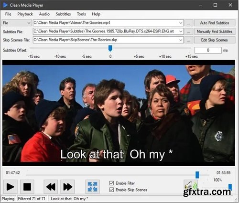Click the video path text field
Viewport: 239px width, 203px height.
coord(109,23)
